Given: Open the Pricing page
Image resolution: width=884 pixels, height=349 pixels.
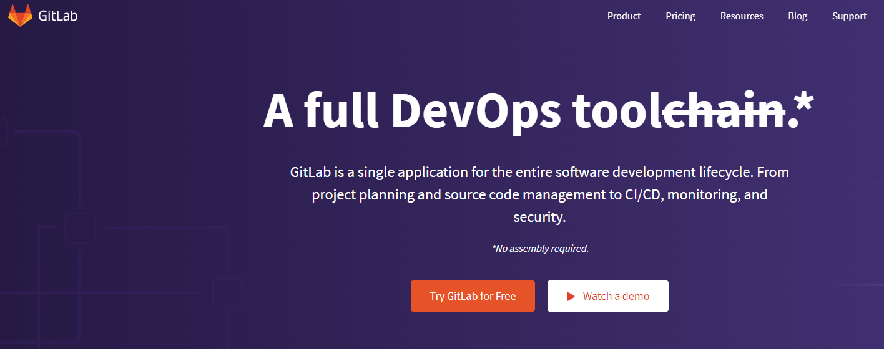Looking at the screenshot, I should pyautogui.click(x=680, y=16).
